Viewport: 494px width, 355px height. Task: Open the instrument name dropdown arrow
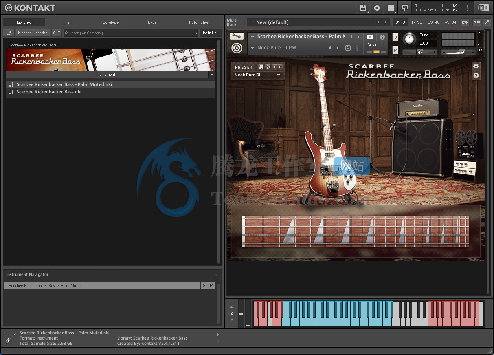[x=252, y=37]
